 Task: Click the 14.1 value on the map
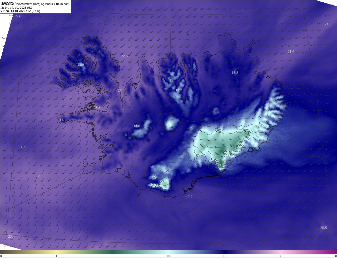[63, 120]
